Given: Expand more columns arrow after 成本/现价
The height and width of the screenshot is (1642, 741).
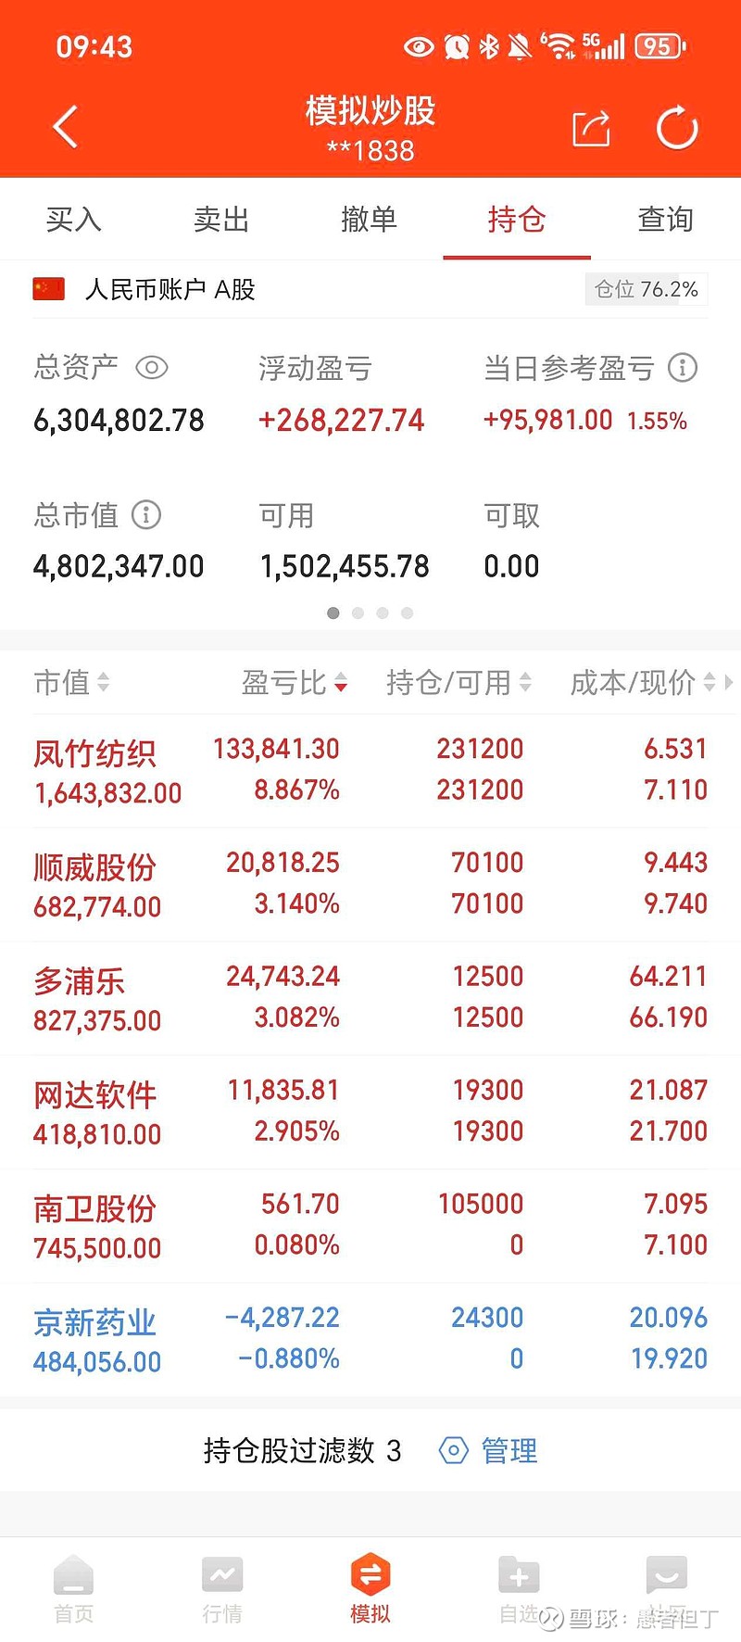Looking at the screenshot, I should [x=730, y=683].
